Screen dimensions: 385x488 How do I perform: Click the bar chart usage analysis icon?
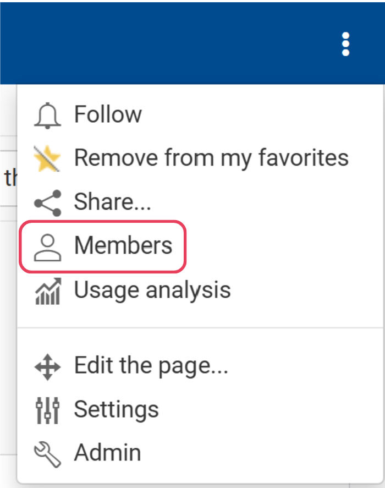click(x=47, y=290)
